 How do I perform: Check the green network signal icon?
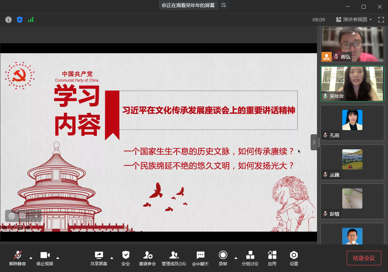[x=31, y=20]
